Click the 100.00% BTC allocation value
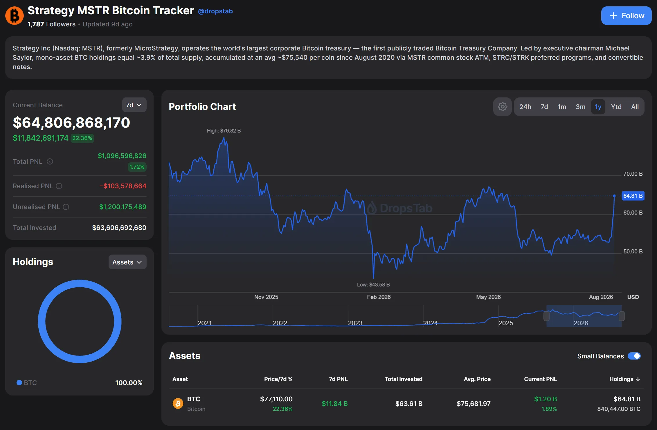The height and width of the screenshot is (430, 657). click(x=129, y=383)
